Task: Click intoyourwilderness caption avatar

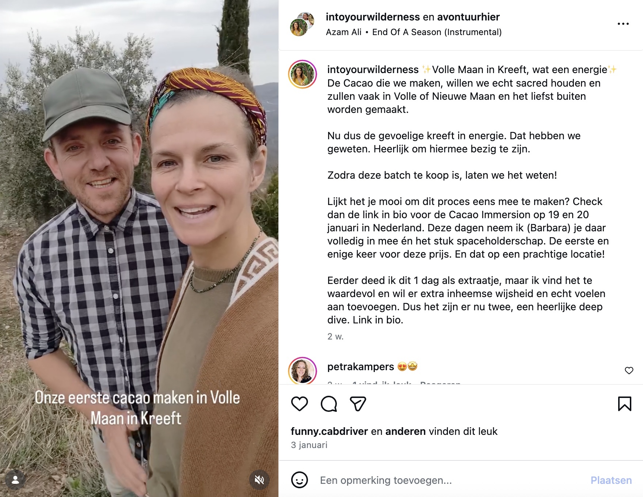Action: tap(303, 75)
